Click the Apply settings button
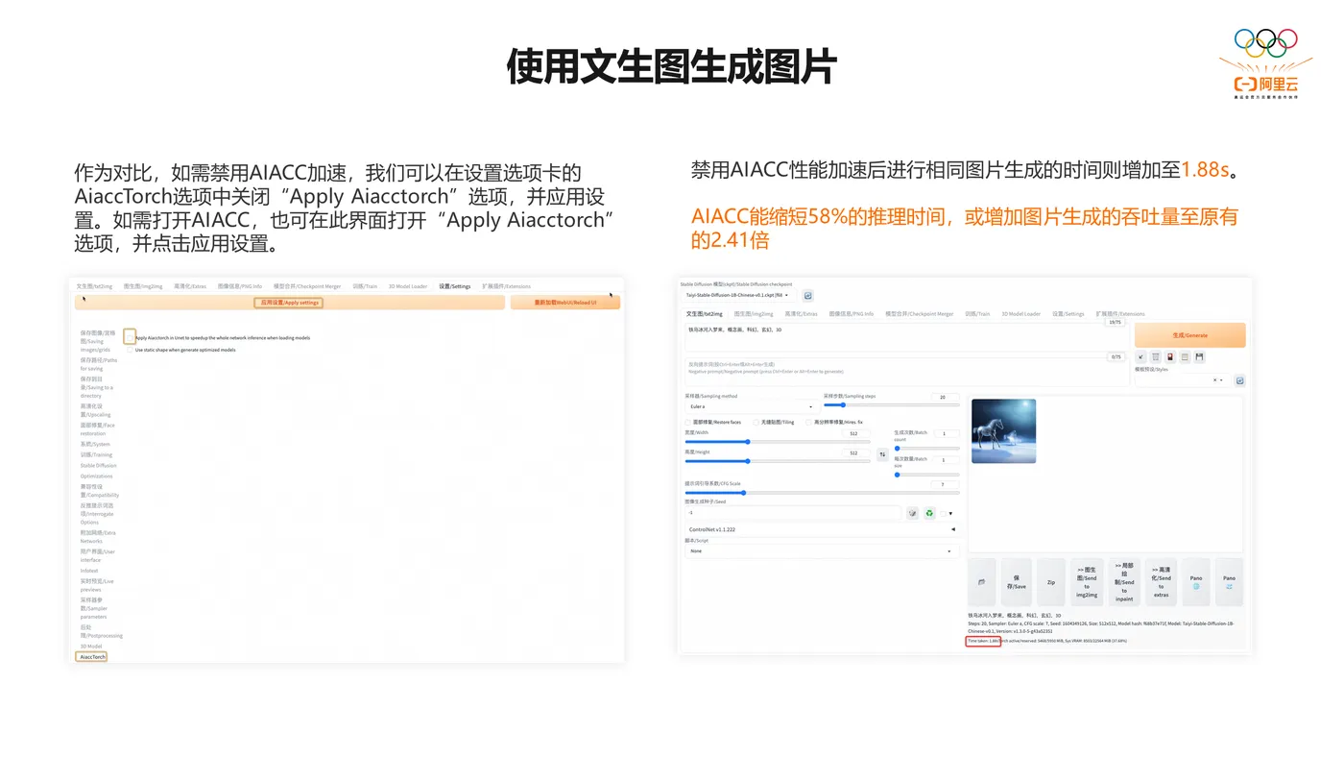Image resolution: width=1344 pixels, height=757 pixels. point(288,303)
